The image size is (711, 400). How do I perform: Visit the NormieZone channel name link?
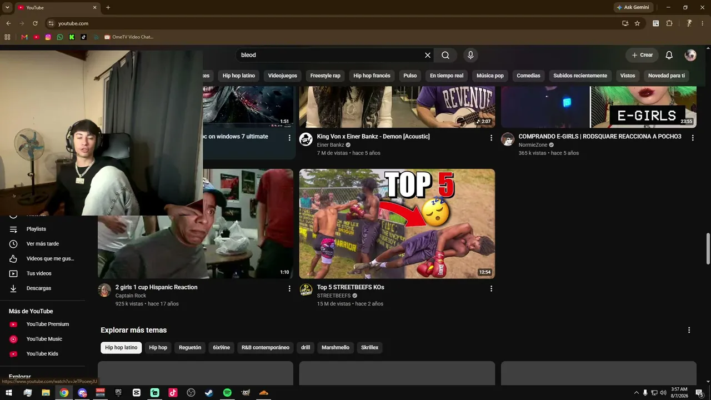click(533, 145)
